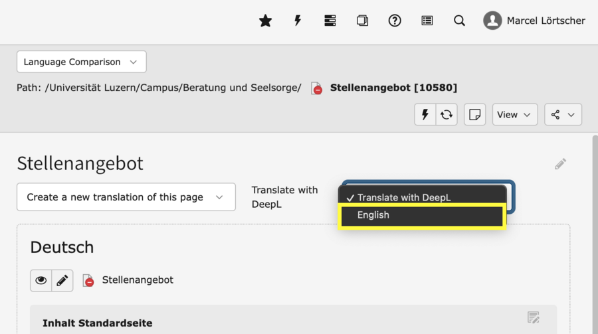Image resolution: width=598 pixels, height=334 pixels.
Task: Open bookmarks via the star icon
Action: click(265, 21)
